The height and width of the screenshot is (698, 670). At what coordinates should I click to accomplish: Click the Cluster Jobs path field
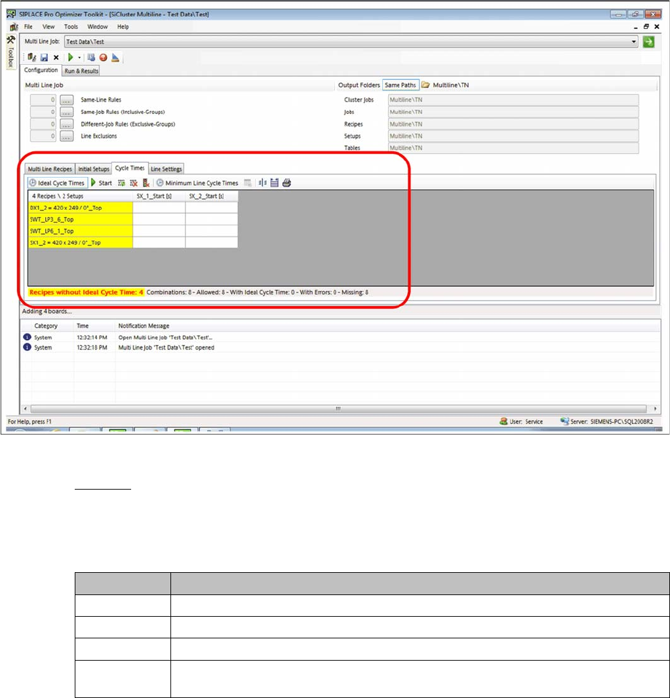click(513, 100)
